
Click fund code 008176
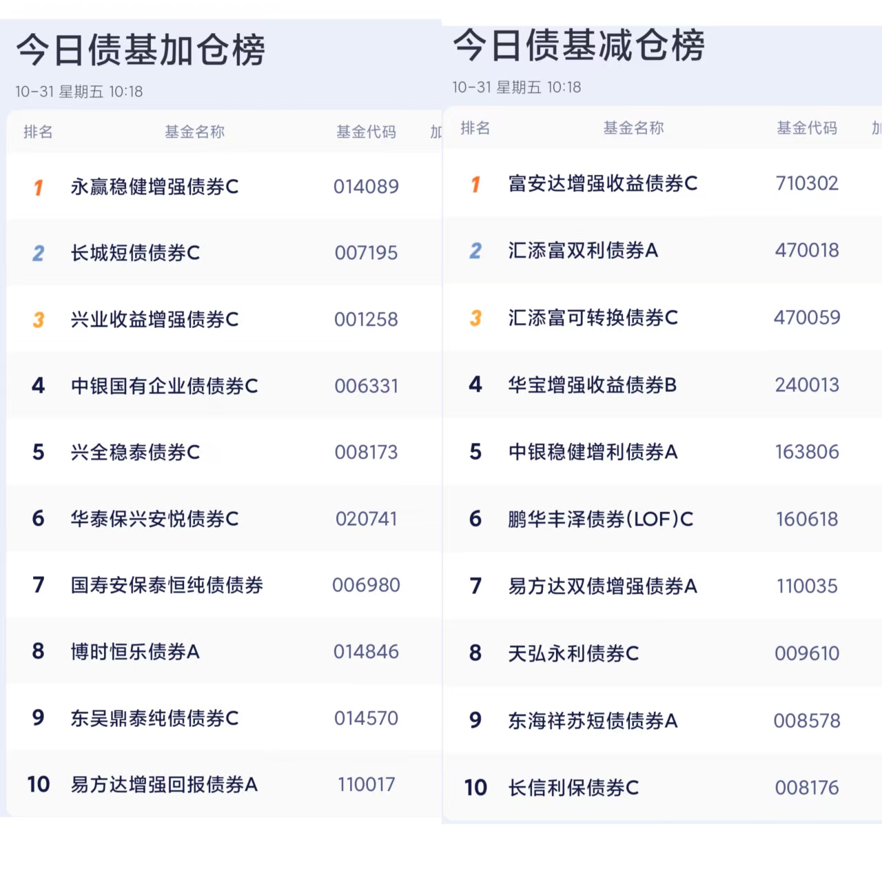coord(807,788)
